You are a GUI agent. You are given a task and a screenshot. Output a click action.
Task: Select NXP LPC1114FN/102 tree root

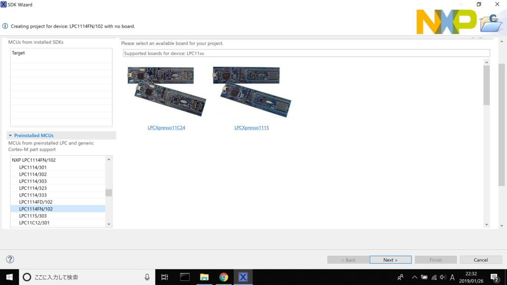pyautogui.click(x=34, y=160)
